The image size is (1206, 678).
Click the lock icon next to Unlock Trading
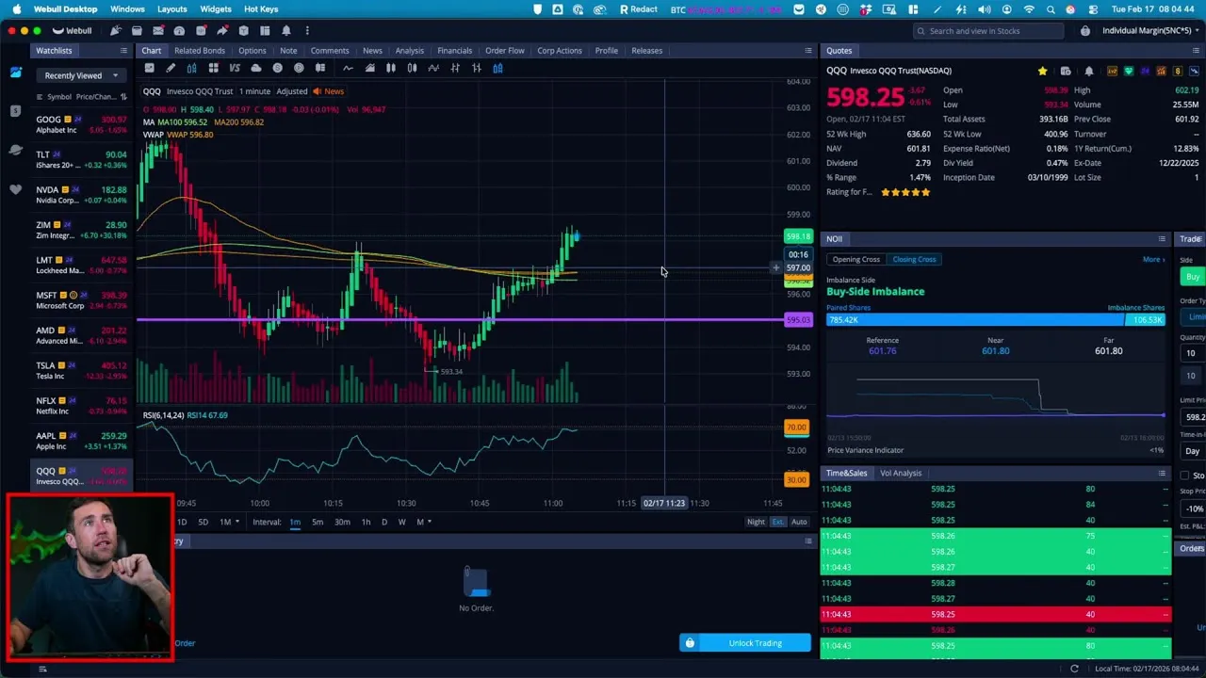[x=690, y=643]
